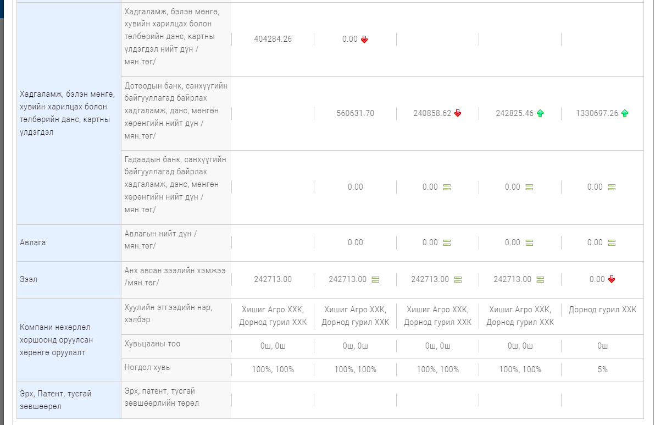Image resolution: width=655 pixels, height=425 pixels.
Task: Click the Авлагын нийт дүн row label
Action: [x=160, y=240]
